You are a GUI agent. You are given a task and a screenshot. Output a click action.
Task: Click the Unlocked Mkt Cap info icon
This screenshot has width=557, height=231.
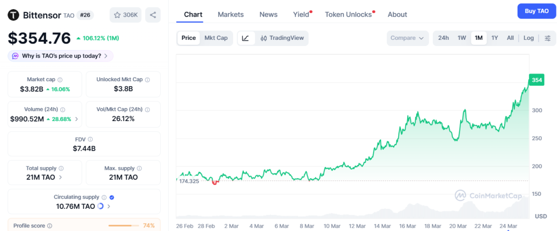[x=148, y=80]
